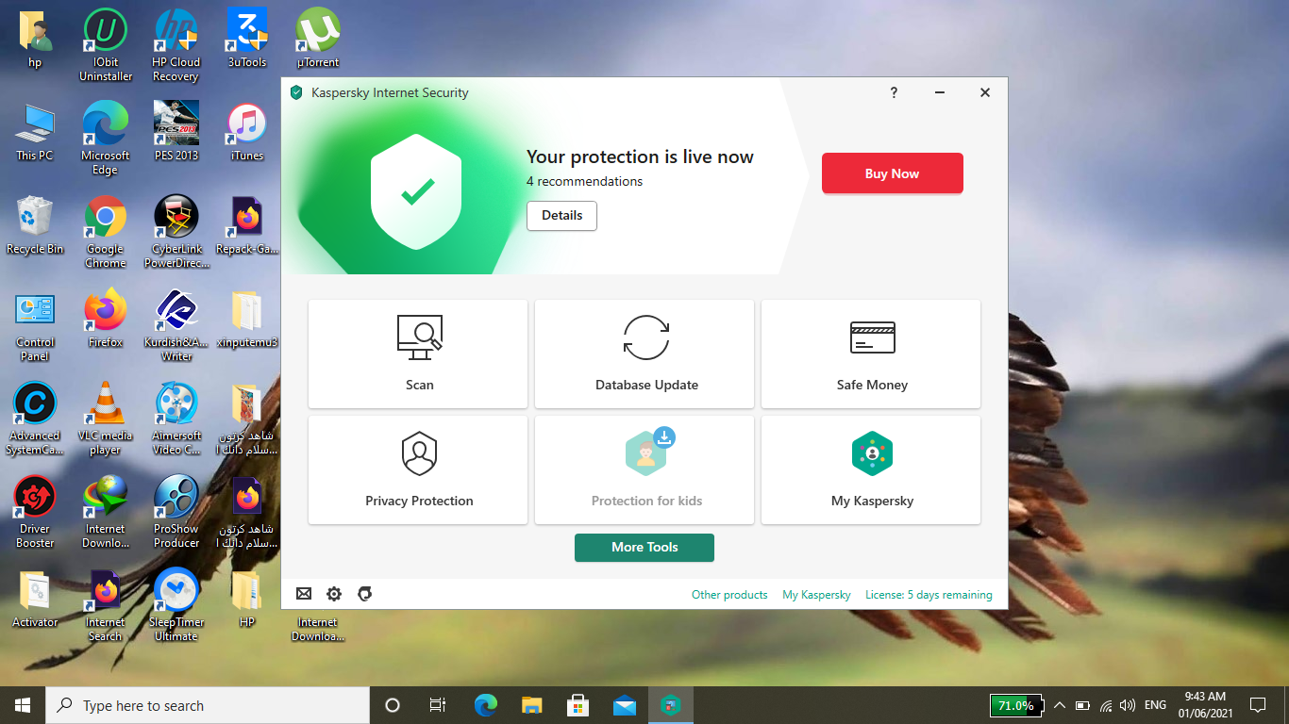Click Buy Now button
1289x724 pixels.
click(892, 173)
